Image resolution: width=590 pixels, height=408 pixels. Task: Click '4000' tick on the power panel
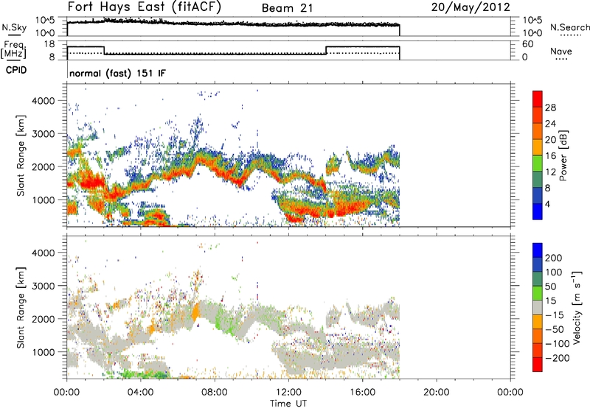coord(43,101)
